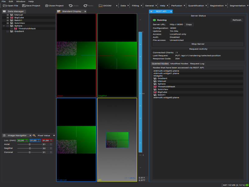The image size is (249, 187).
Task: Click the Pixel Value magnifier icon
Action: [x=34, y=136]
